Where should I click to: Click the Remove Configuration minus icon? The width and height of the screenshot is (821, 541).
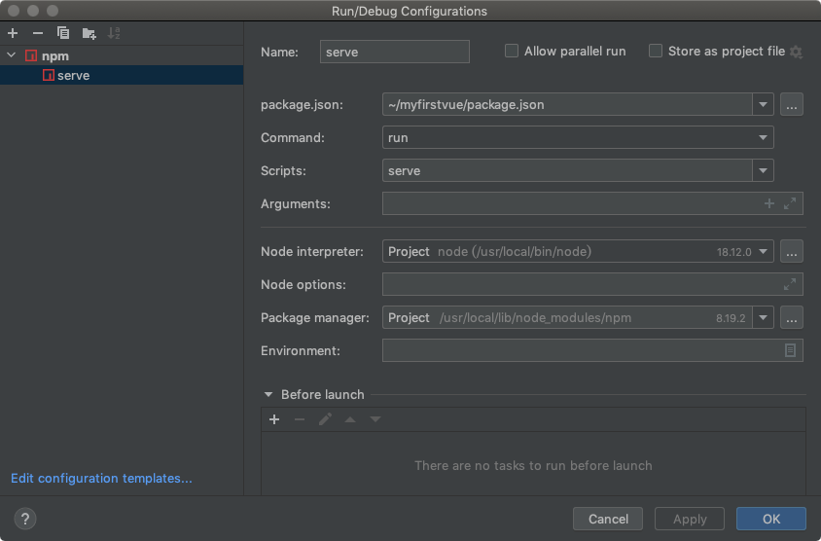click(x=38, y=33)
